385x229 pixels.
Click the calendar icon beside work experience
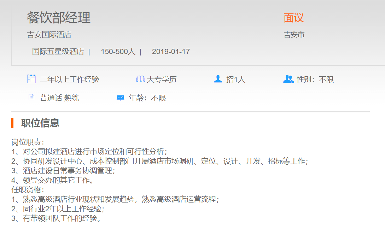[x=31, y=79]
